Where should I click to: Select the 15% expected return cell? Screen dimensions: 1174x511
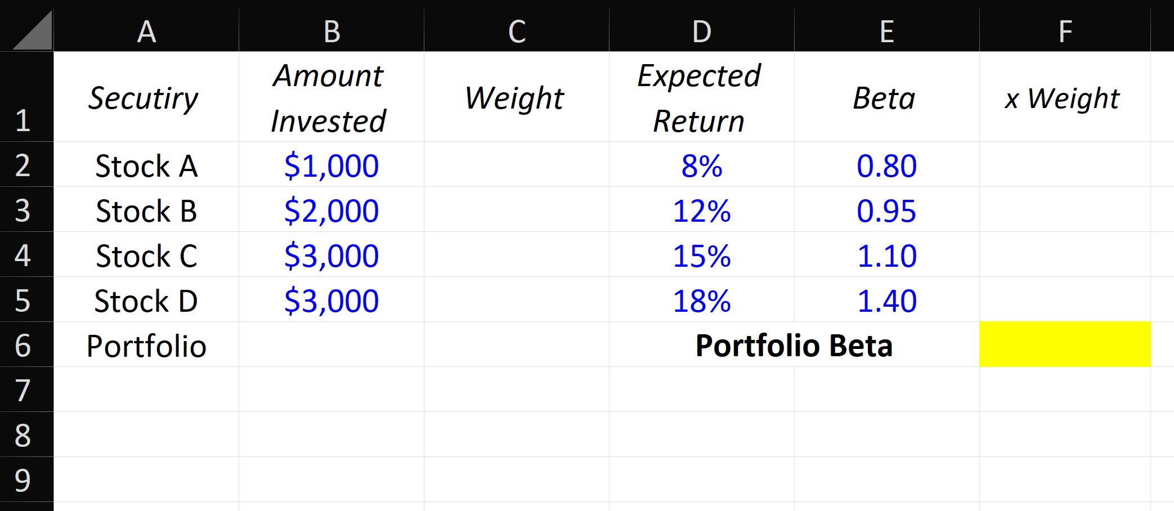700,257
